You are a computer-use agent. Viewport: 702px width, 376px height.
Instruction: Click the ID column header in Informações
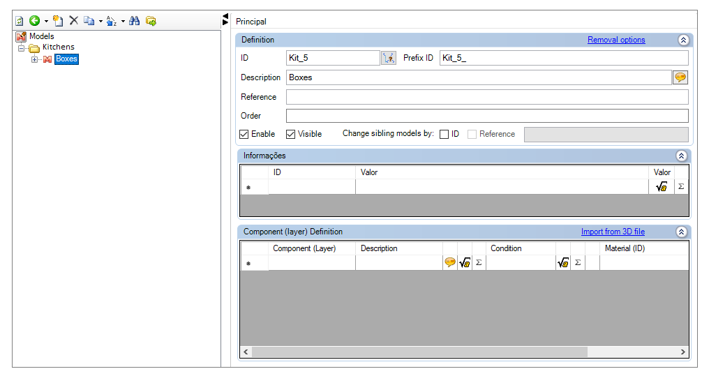point(312,172)
